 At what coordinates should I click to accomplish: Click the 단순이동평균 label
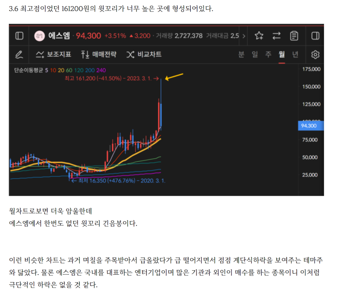click(x=29, y=70)
